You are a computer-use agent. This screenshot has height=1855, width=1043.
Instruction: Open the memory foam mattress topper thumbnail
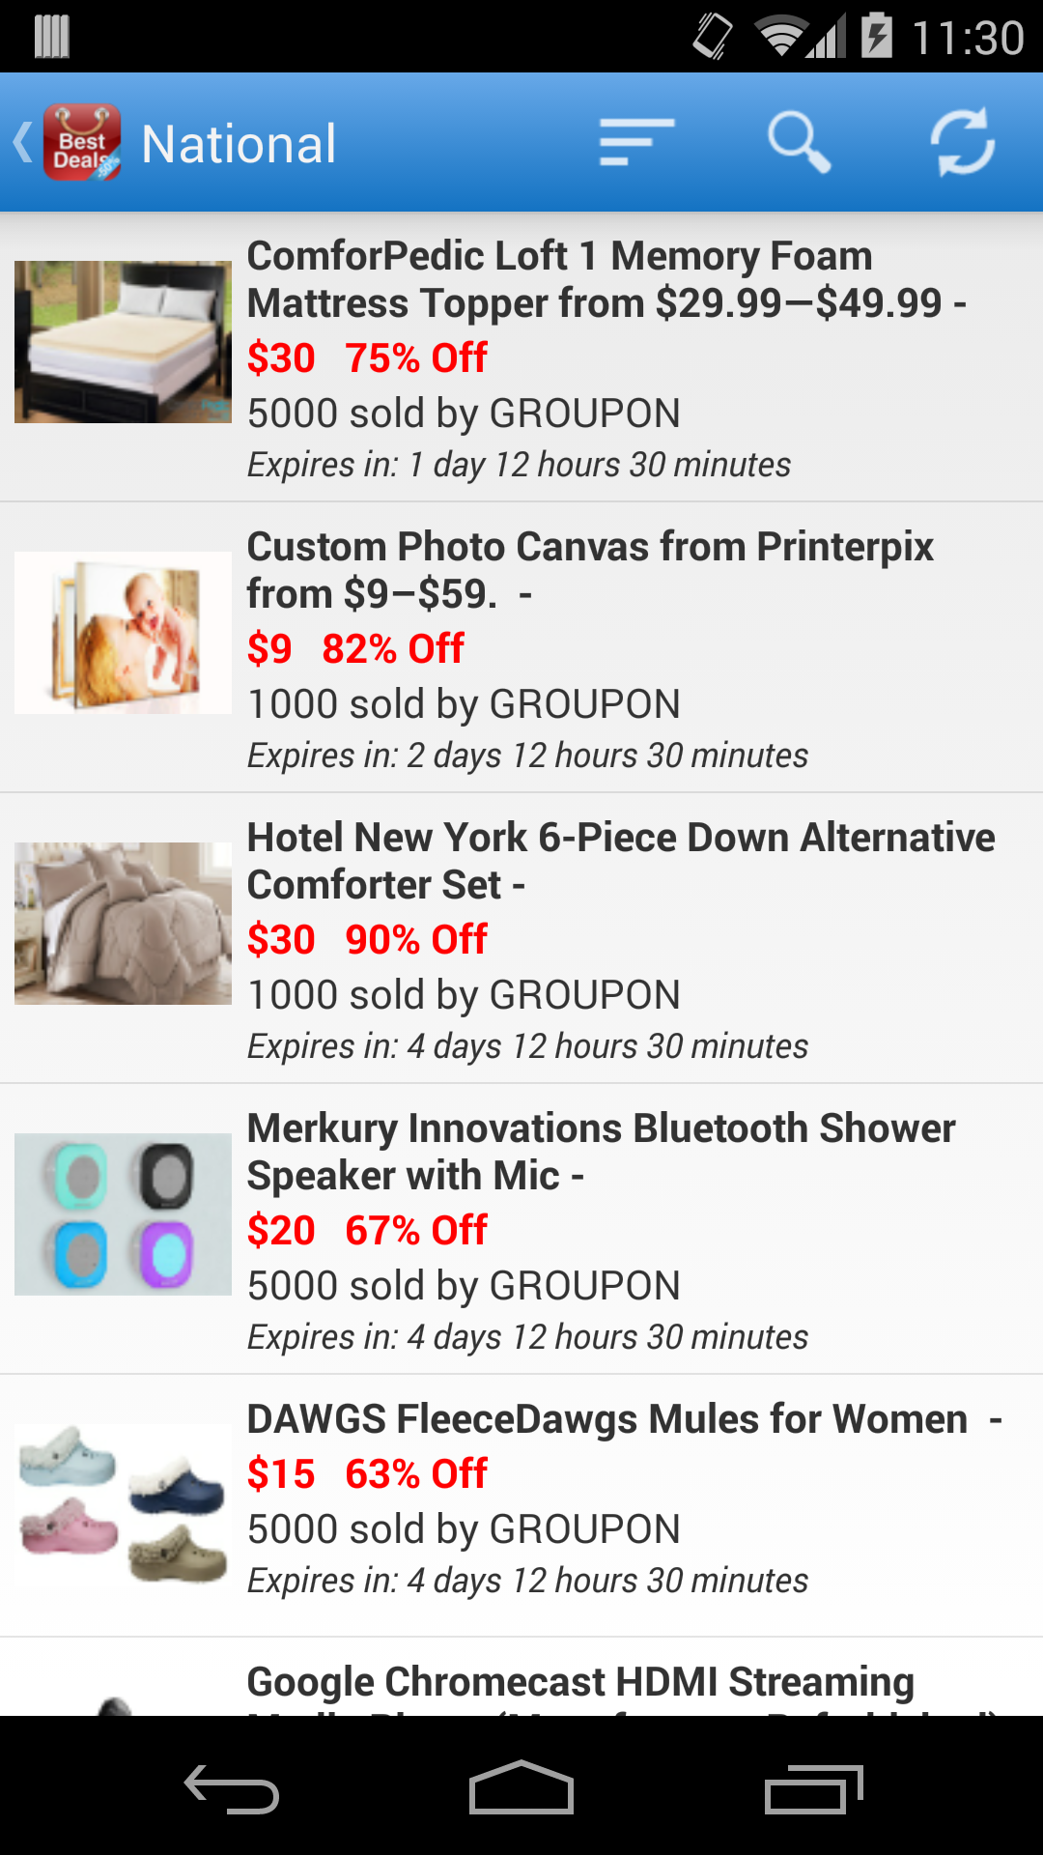pyautogui.click(x=123, y=342)
